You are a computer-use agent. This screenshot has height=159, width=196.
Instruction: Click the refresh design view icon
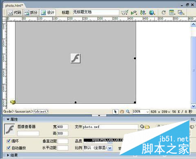pos(164,13)
